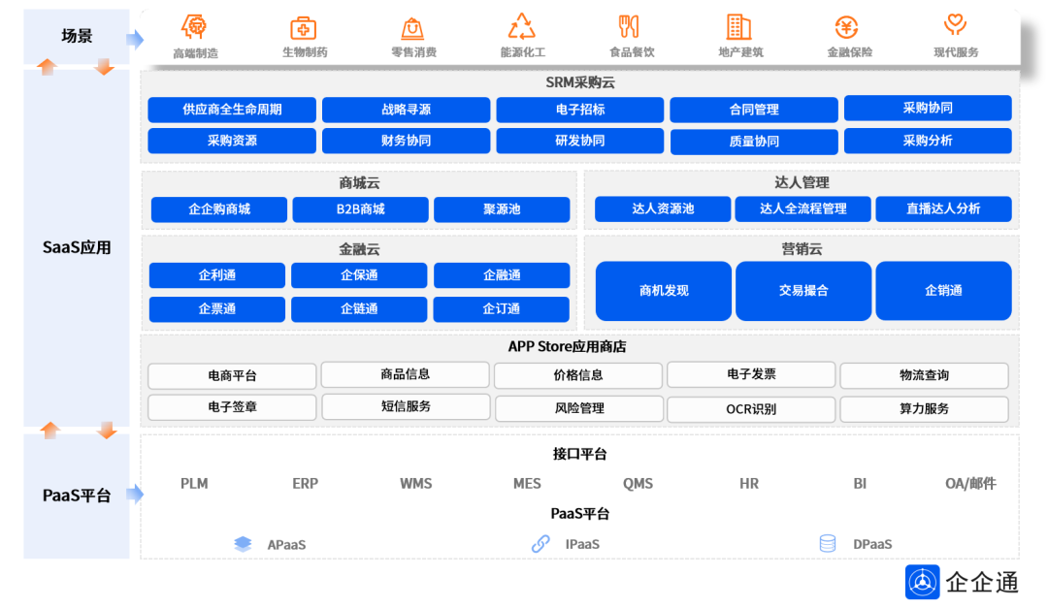Select the 电子签章 item in APP Store
1048x608 pixels.
pyautogui.click(x=231, y=408)
